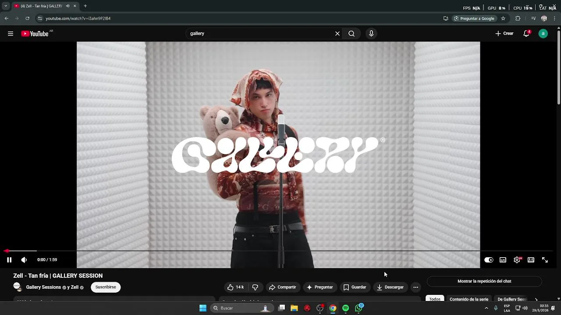Viewport: 561px width, 315px height.
Task: Show the chat replay
Action: click(x=484, y=281)
